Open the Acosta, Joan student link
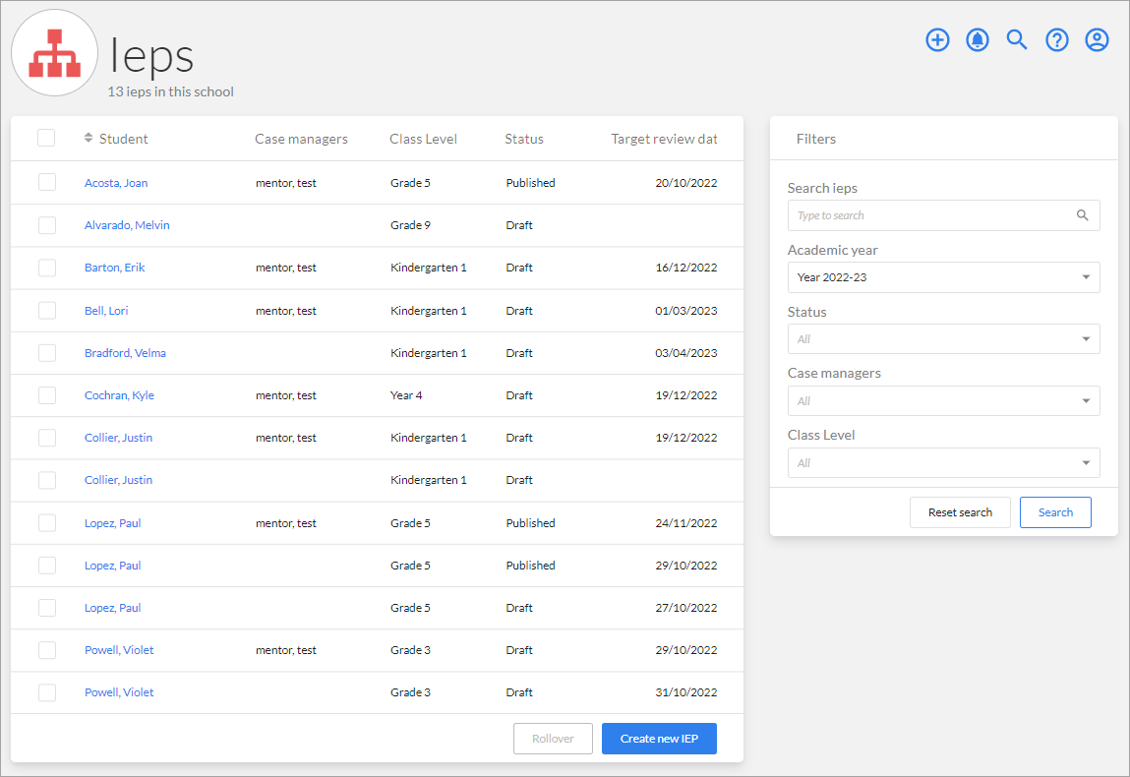 pyautogui.click(x=116, y=183)
